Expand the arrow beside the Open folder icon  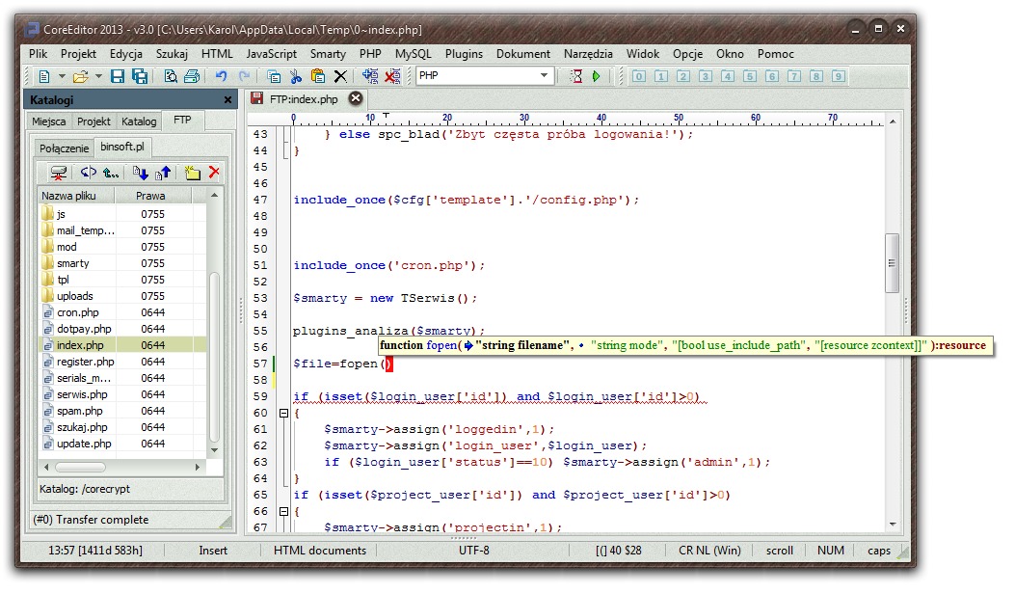[x=98, y=76]
